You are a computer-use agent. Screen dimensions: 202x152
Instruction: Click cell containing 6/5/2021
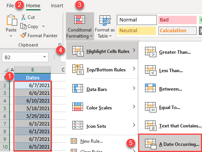(33, 147)
